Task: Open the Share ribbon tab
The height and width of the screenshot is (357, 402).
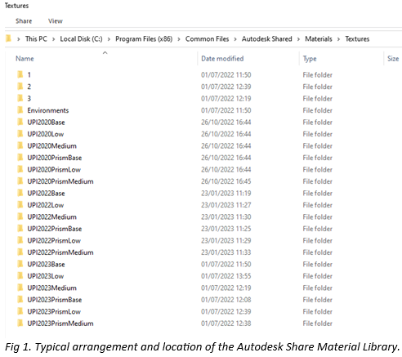Action: coord(24,21)
